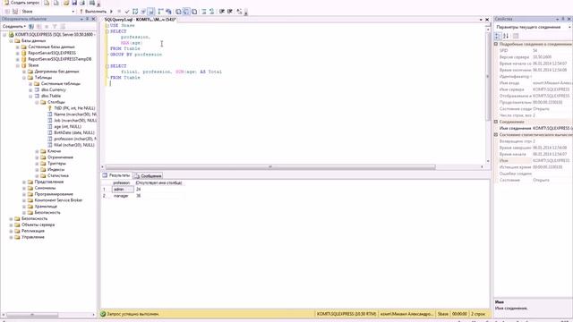Switch to the Сообщения tab
Screen dimensions: 573x322
[148, 176]
